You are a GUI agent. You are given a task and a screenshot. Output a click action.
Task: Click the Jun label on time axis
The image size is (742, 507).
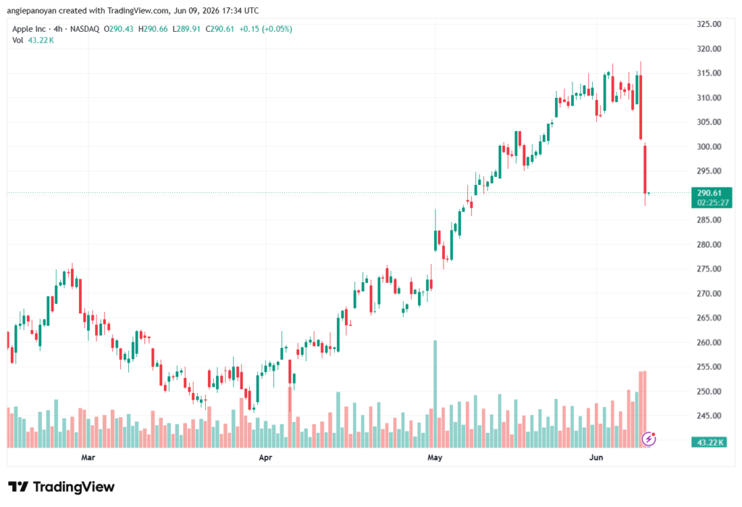pos(596,457)
